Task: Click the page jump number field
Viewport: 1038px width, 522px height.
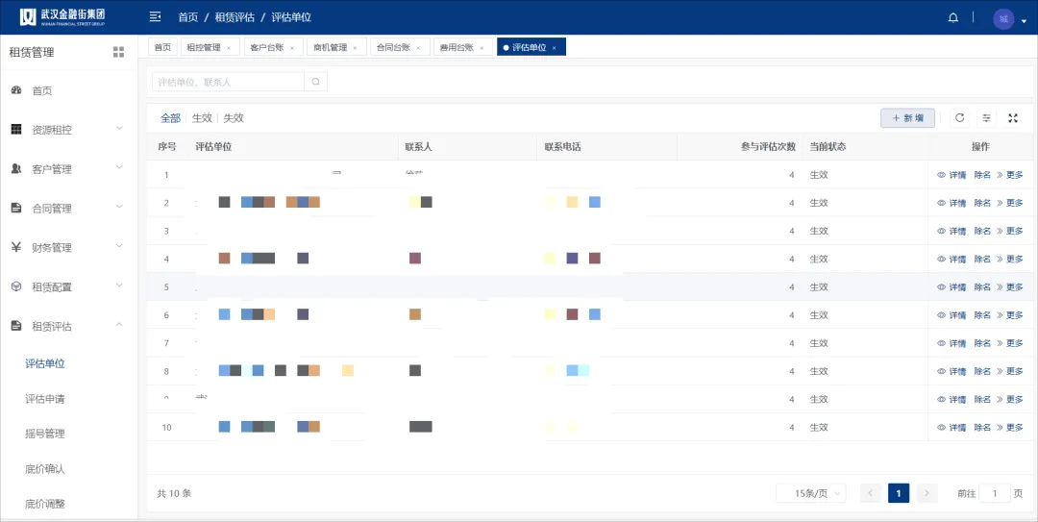Action: 995,493
